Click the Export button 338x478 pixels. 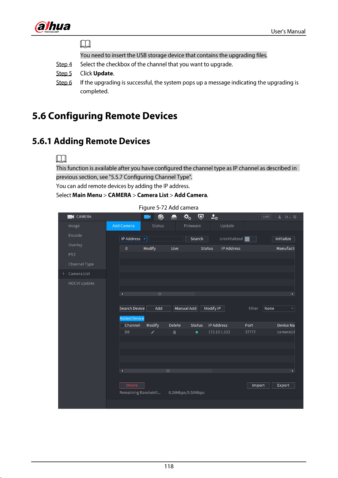pos(283,385)
